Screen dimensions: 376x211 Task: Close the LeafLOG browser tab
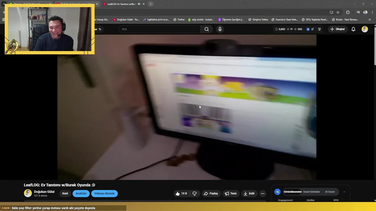144,4
